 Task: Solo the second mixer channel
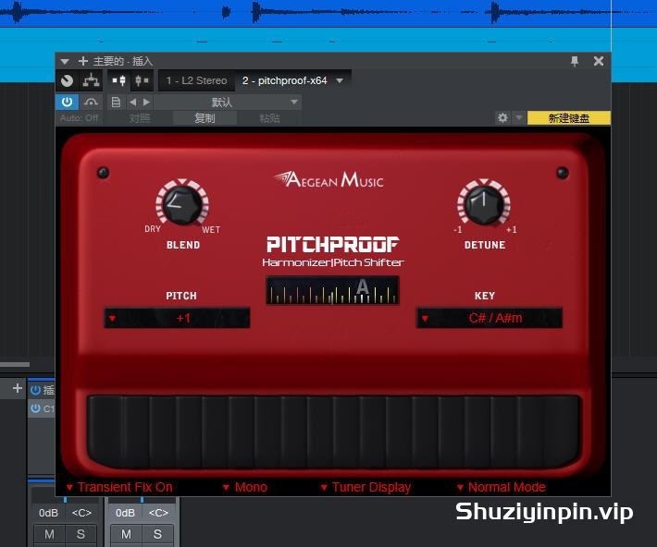[x=157, y=534]
